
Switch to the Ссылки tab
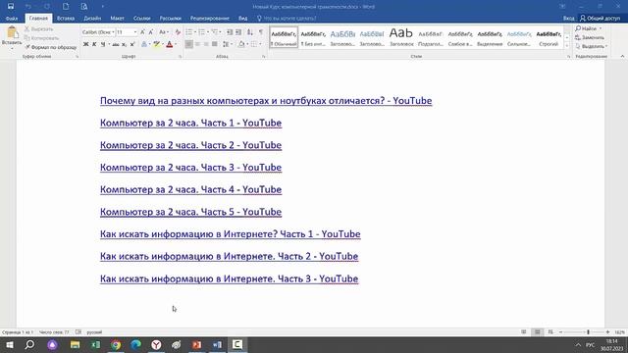141,18
